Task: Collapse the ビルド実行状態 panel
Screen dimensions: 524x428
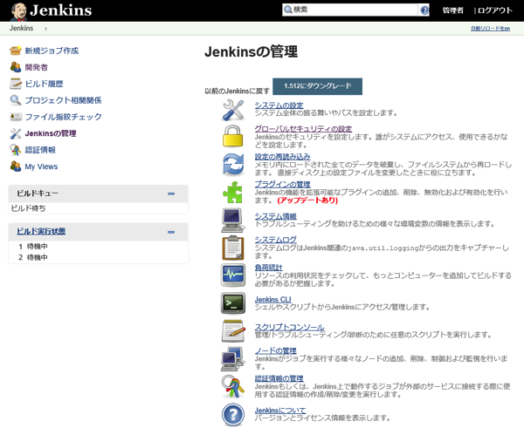Action: [x=171, y=232]
